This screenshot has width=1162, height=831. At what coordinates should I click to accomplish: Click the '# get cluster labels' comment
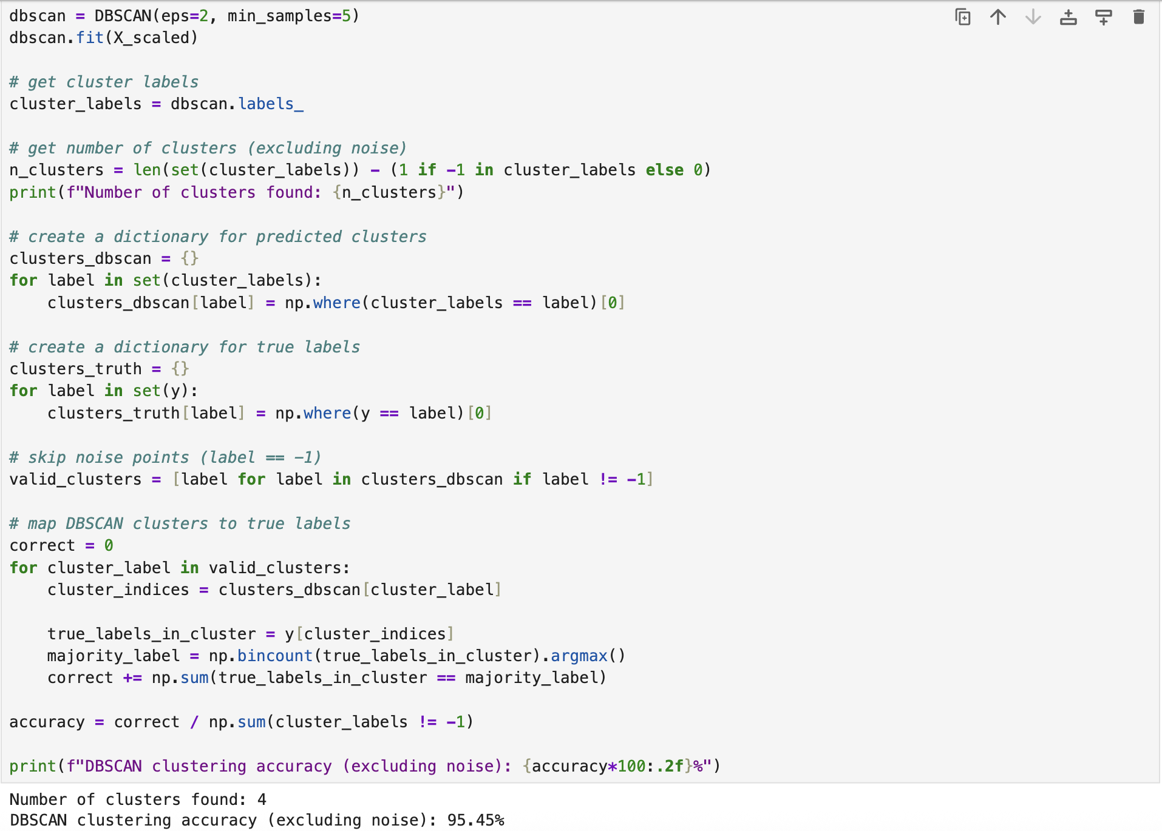pyautogui.click(x=104, y=82)
